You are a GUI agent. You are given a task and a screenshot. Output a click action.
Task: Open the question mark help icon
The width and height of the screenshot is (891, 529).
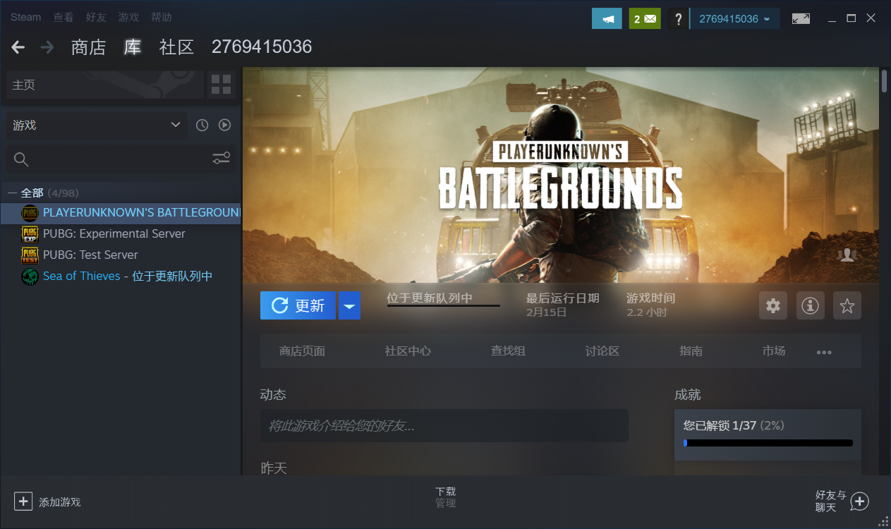(x=678, y=18)
